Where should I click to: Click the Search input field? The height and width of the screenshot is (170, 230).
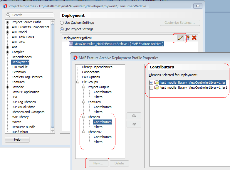(x=30, y=15)
